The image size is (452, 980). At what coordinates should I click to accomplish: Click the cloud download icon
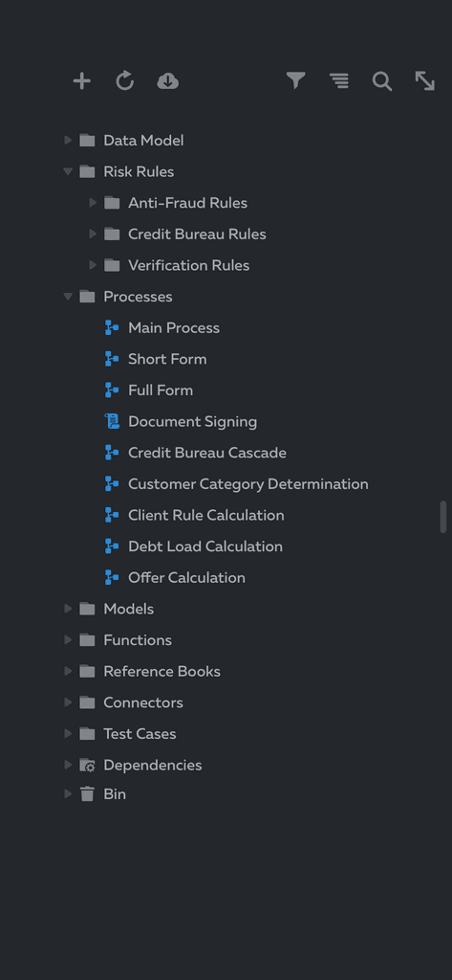coord(168,81)
